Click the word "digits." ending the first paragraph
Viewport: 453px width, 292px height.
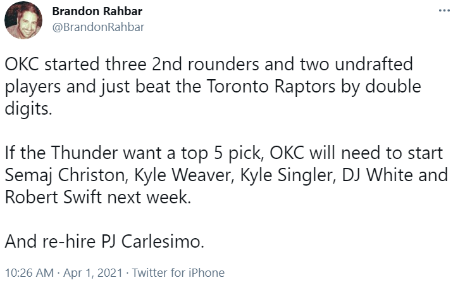(28, 109)
